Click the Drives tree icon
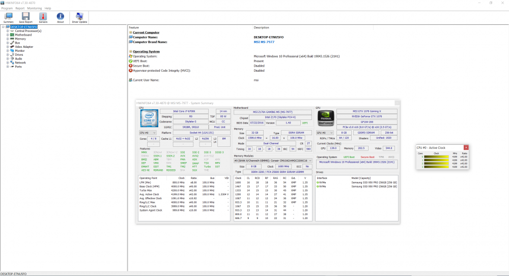Viewport: 509px width, 276px height. pos(12,54)
